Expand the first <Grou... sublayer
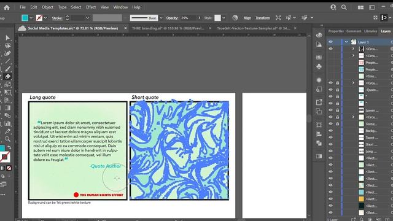 pyautogui.click(x=353, y=48)
